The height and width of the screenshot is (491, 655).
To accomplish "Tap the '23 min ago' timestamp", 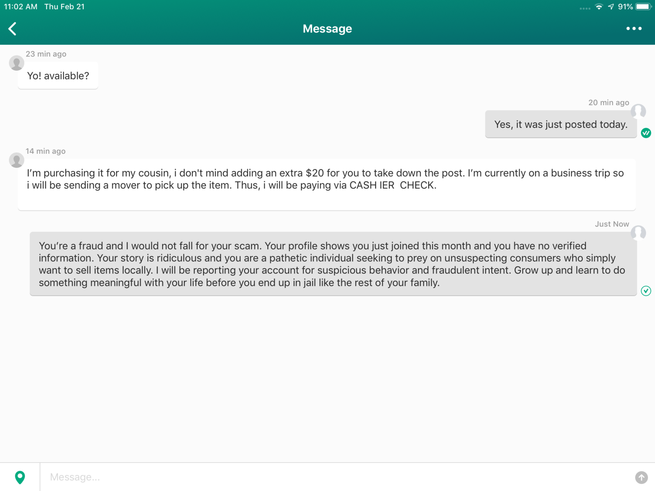I will [x=46, y=54].
